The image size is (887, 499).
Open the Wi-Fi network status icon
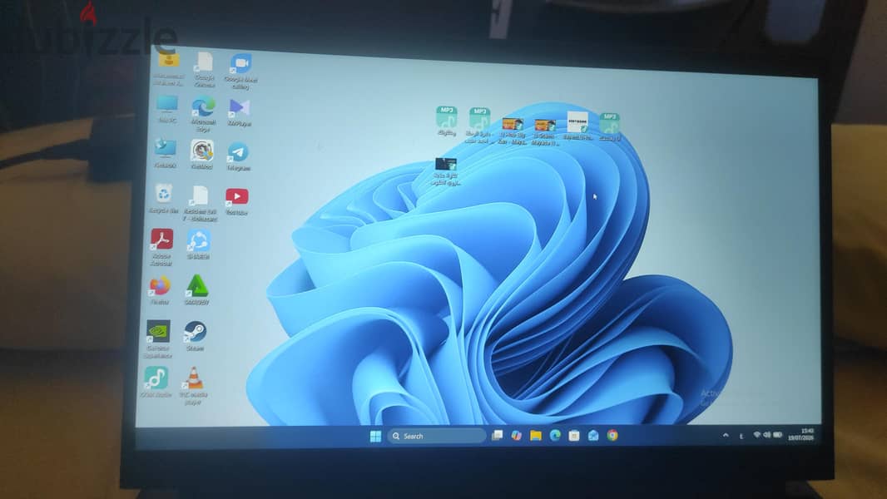(757, 435)
